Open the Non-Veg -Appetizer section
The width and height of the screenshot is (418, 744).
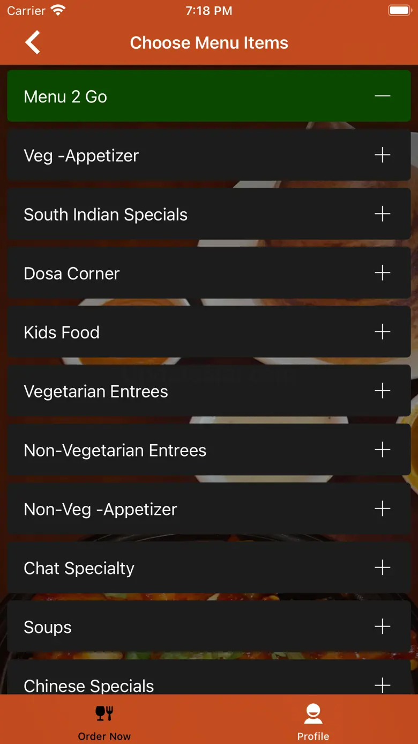click(x=382, y=509)
